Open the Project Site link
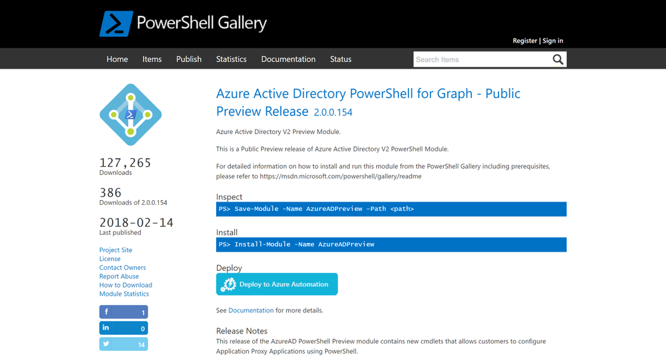Screen dimensions: 666x357 click(x=115, y=250)
